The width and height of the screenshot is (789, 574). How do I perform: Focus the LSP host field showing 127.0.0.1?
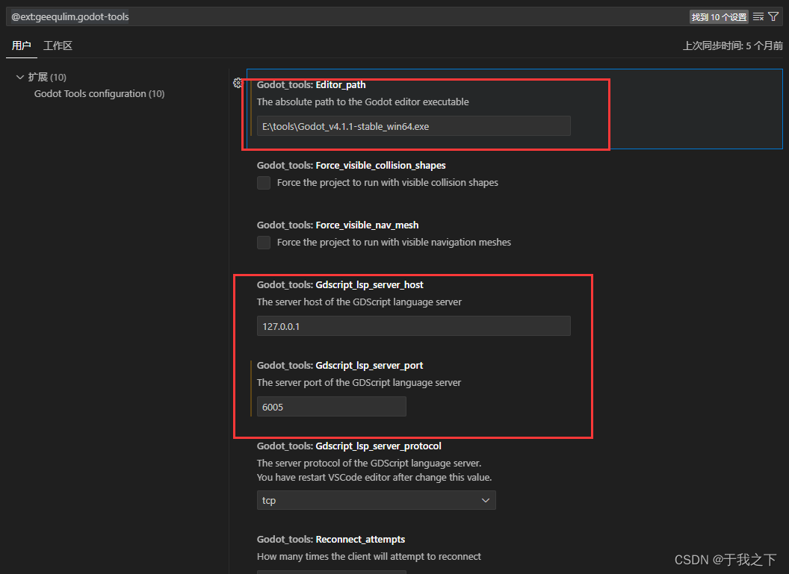point(414,326)
